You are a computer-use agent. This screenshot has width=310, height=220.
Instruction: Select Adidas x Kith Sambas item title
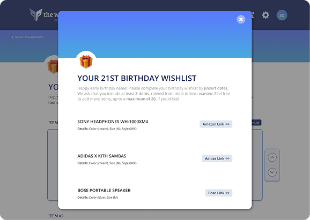(x=102, y=156)
